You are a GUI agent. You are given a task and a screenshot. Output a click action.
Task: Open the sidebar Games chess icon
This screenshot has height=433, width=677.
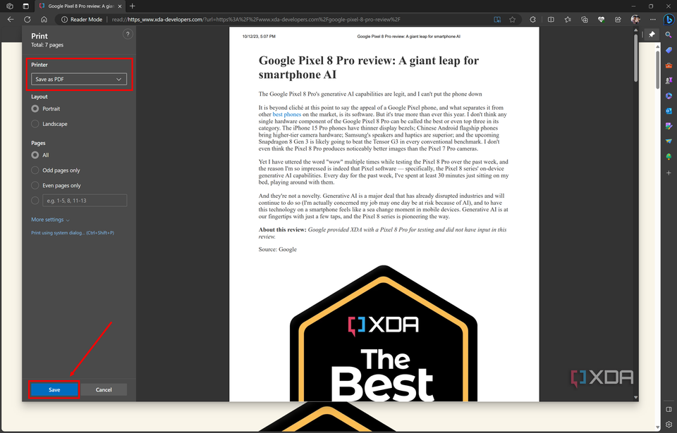coord(669,81)
